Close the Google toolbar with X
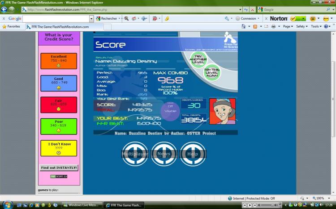 [x=4, y=19]
